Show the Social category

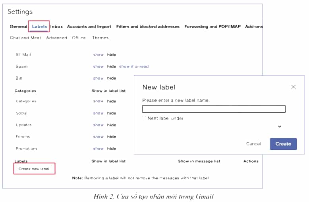(x=98, y=113)
